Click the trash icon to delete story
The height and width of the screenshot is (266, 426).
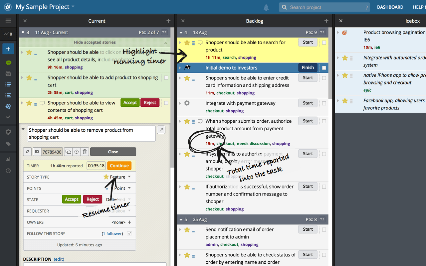coord(85,152)
